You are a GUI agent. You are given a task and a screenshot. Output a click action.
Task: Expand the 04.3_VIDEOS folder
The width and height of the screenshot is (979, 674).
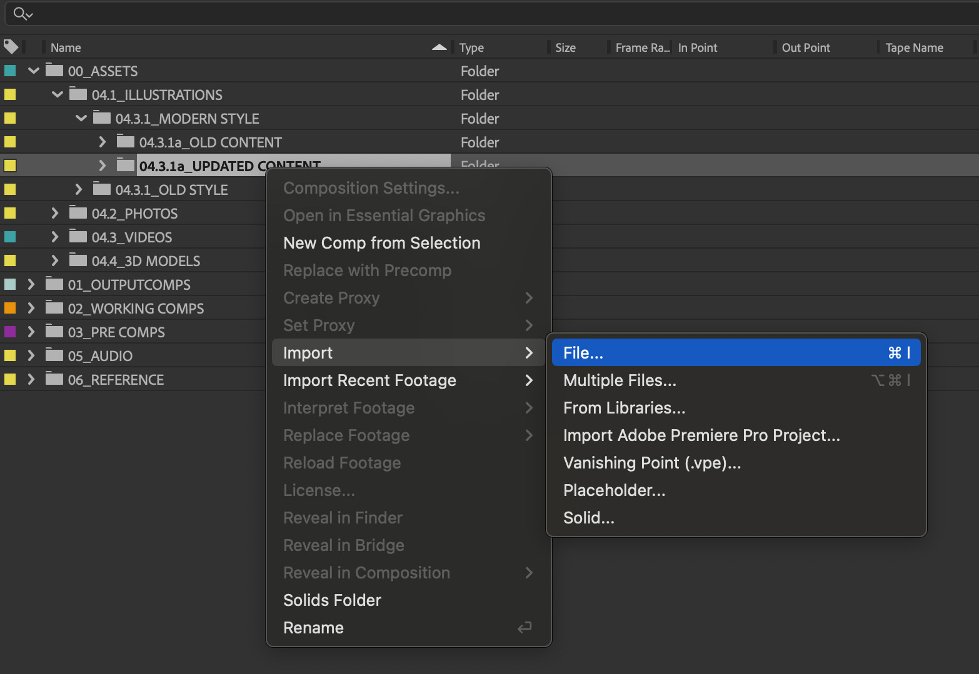(55, 236)
